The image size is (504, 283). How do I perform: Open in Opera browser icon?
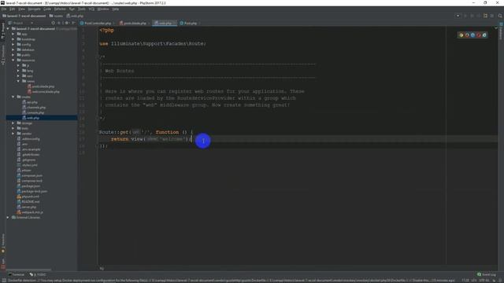click(x=479, y=35)
